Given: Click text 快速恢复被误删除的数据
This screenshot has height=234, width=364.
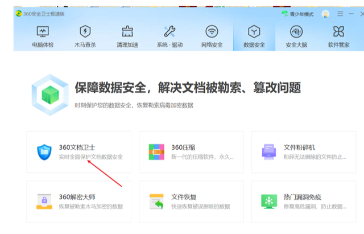Looking at the screenshot, I should [x=201, y=207].
